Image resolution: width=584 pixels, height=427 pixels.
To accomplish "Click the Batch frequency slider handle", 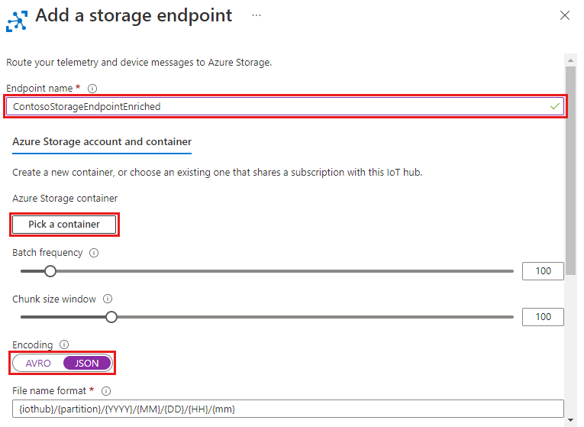I will tap(50, 271).
